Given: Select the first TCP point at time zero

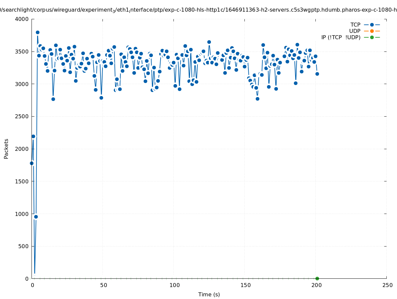Looking at the screenshot, I should point(32,163).
